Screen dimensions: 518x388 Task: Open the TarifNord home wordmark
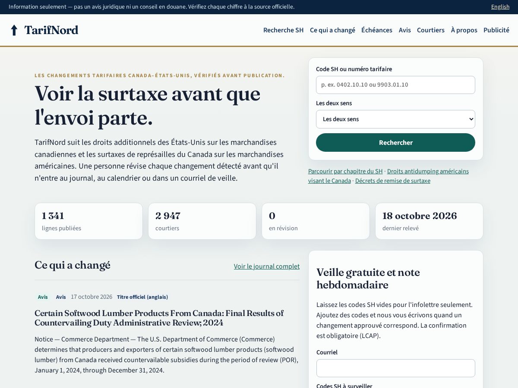tap(51, 30)
